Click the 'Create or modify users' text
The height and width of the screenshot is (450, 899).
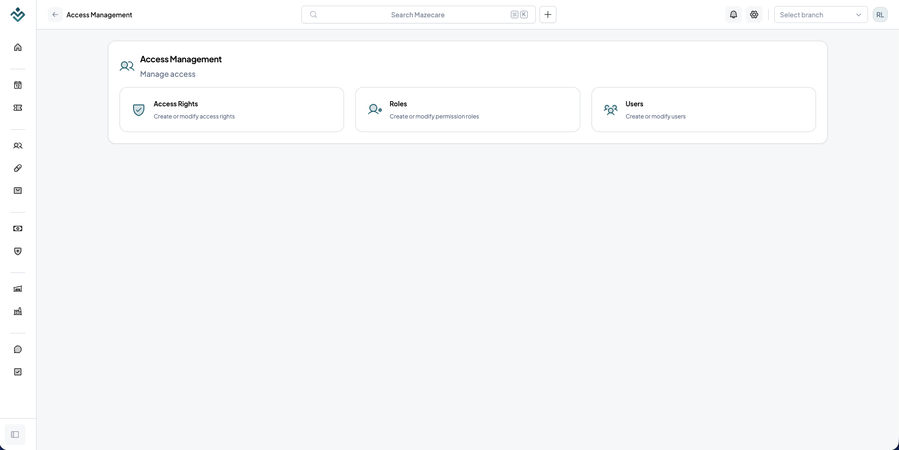(x=655, y=117)
